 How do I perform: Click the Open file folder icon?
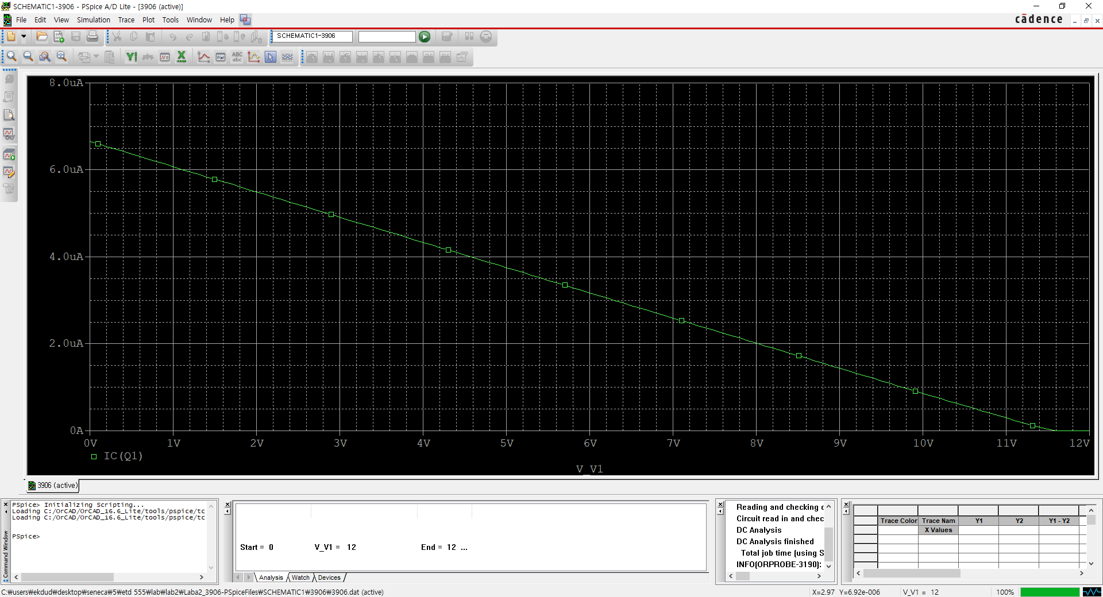click(x=42, y=37)
